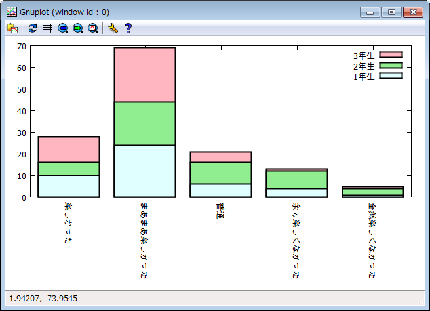Open help with question mark icon
Screen dimensions: 430x311
(128, 28)
